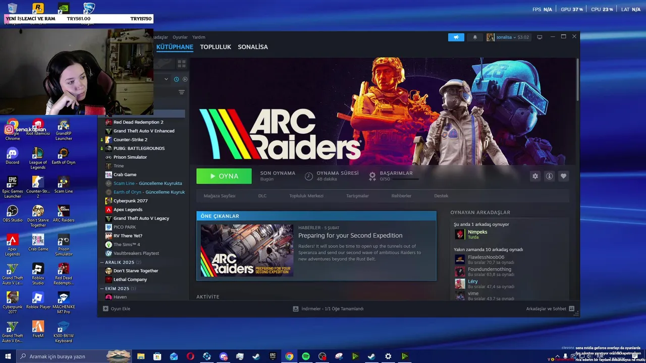The image size is (646, 363).
Task: Open sonalisa account dropdown
Action: [x=508, y=37]
